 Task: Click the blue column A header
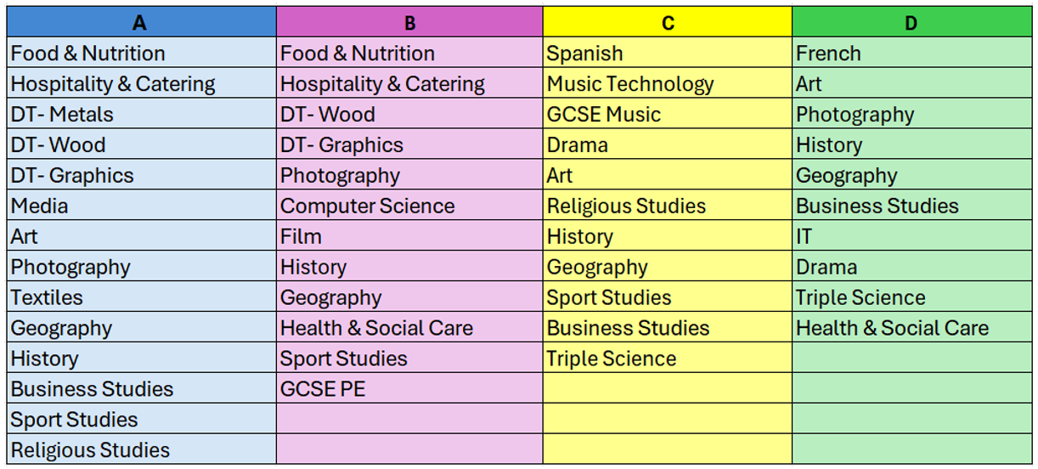[x=140, y=22]
